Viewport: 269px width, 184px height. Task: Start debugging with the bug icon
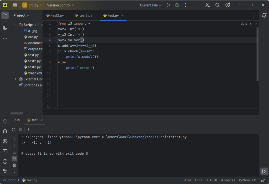pyautogui.click(x=177, y=5)
